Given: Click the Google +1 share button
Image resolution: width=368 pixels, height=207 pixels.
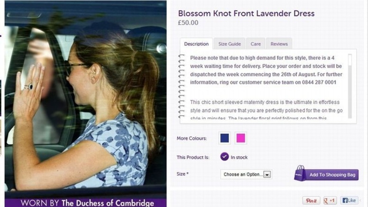Looking at the screenshot, I should (x=330, y=200).
